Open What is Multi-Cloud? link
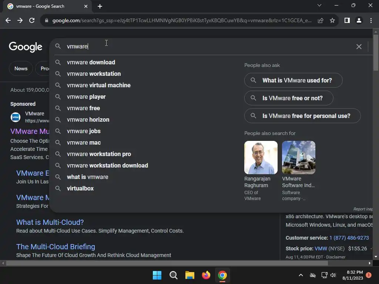This screenshot has height=284, width=379. pyautogui.click(x=50, y=222)
